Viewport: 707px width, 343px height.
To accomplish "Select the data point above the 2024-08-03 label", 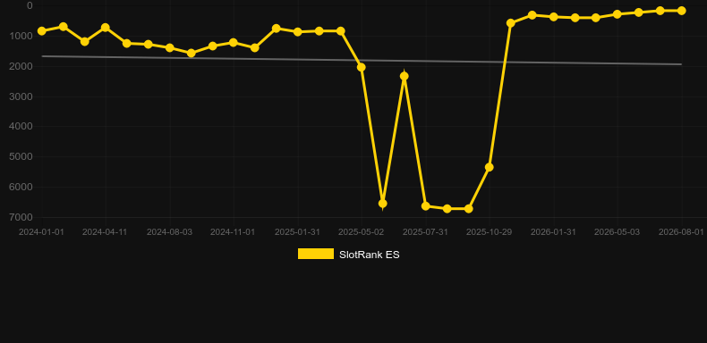I will click(x=170, y=47).
